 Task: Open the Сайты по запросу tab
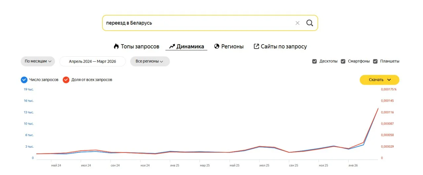pos(284,46)
